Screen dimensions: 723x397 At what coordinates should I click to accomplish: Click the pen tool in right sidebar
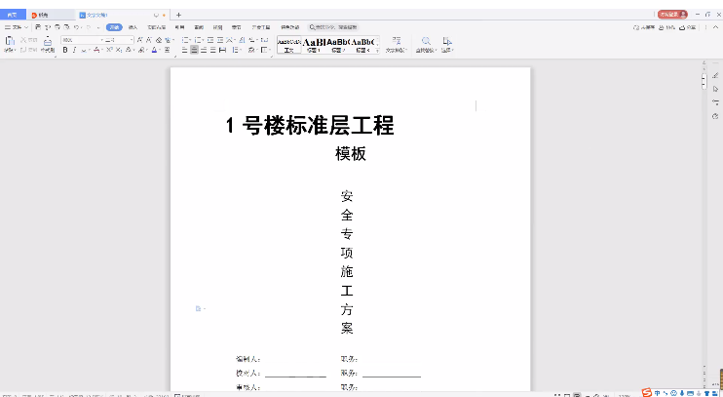click(715, 75)
